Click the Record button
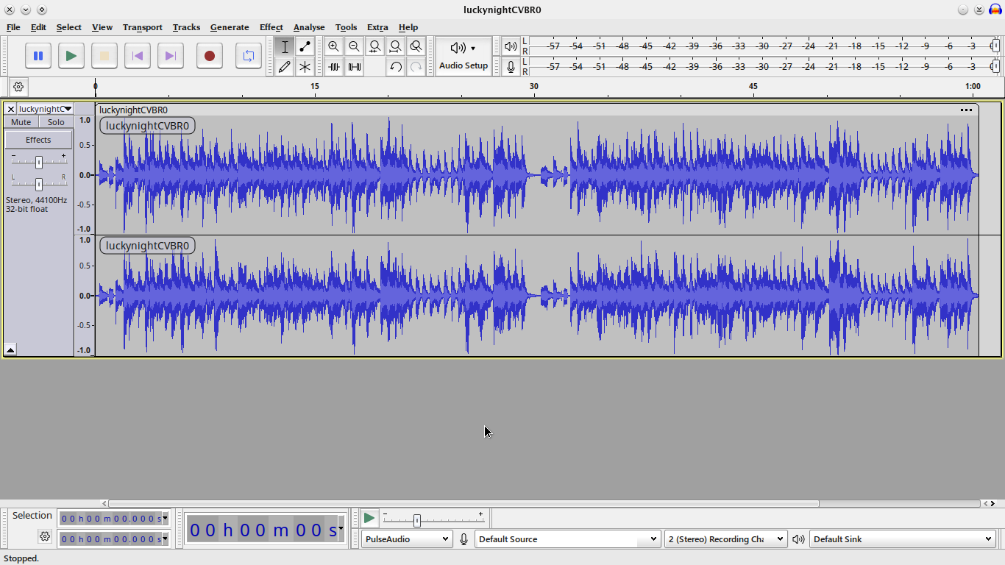Screen dimensions: 1005x565 [x=210, y=56]
